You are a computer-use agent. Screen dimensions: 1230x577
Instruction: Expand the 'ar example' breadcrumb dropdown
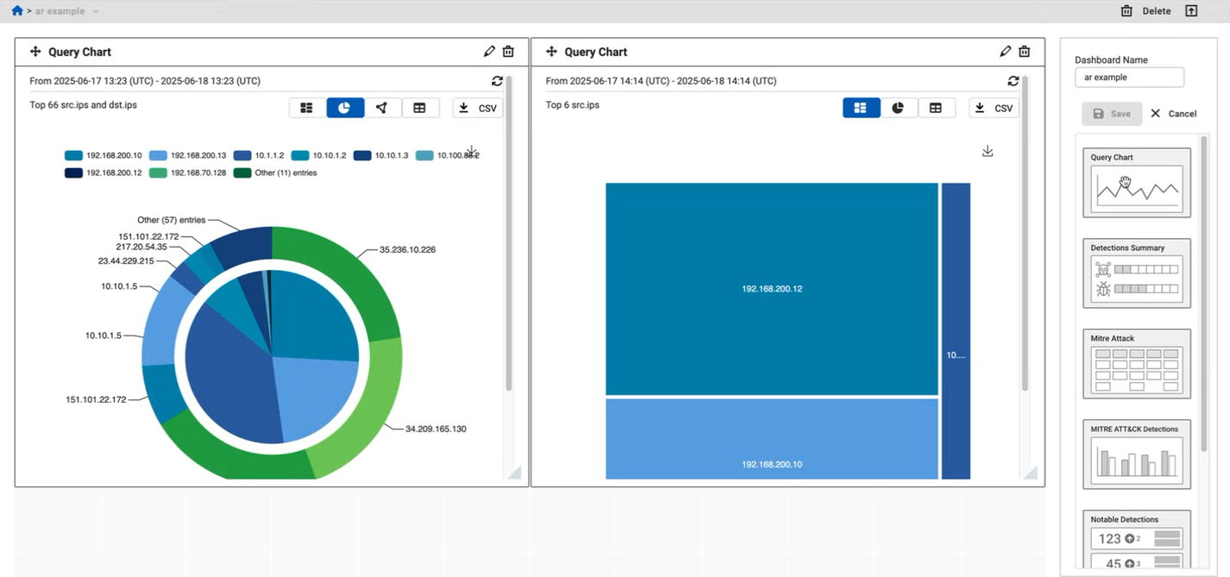[95, 11]
